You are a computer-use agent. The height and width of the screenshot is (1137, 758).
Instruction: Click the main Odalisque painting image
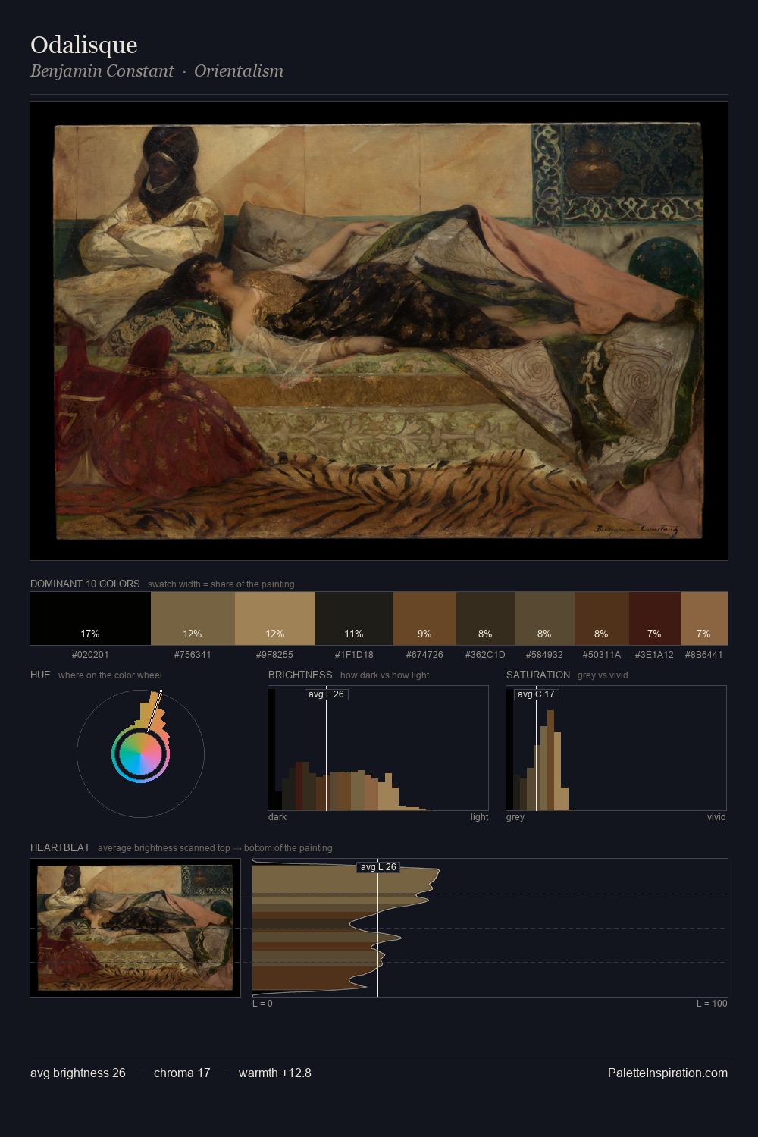point(379,330)
